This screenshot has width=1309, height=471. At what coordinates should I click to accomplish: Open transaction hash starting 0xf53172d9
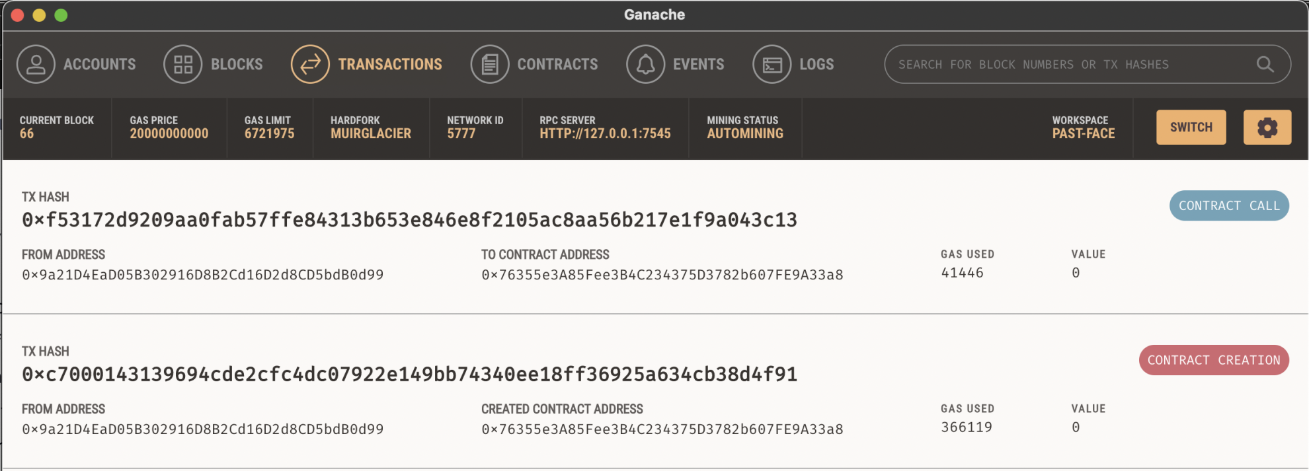(x=409, y=220)
